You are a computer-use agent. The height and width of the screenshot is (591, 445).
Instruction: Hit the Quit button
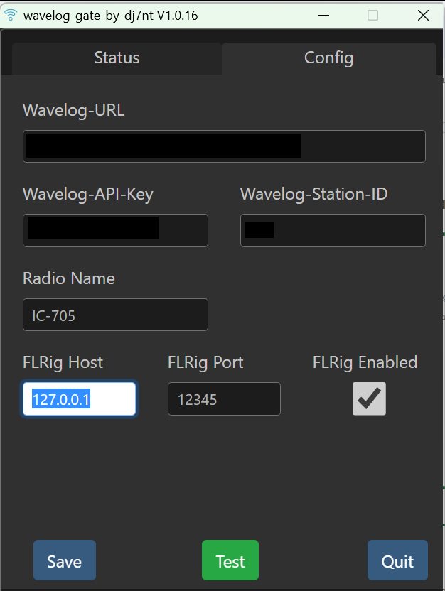tap(397, 560)
